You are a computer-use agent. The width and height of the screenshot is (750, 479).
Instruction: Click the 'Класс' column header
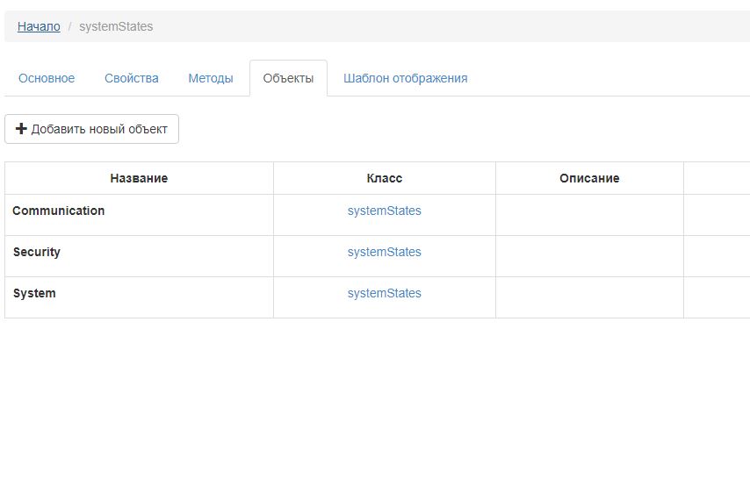[x=385, y=178]
